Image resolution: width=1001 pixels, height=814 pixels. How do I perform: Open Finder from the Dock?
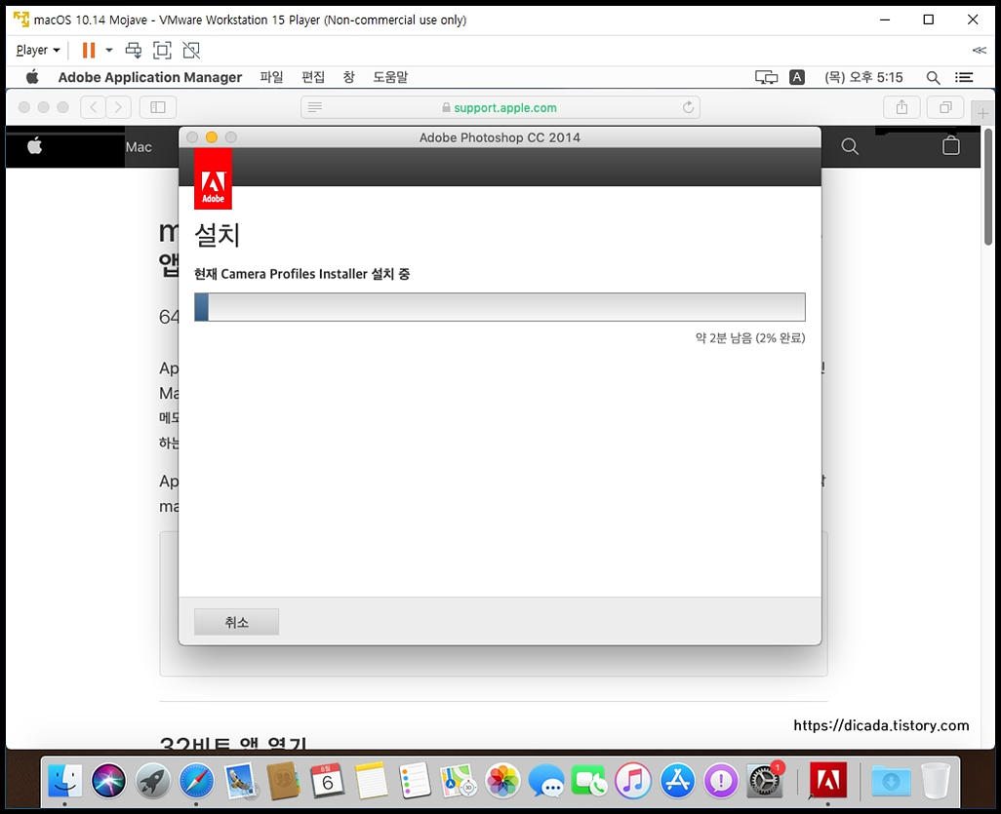64,781
